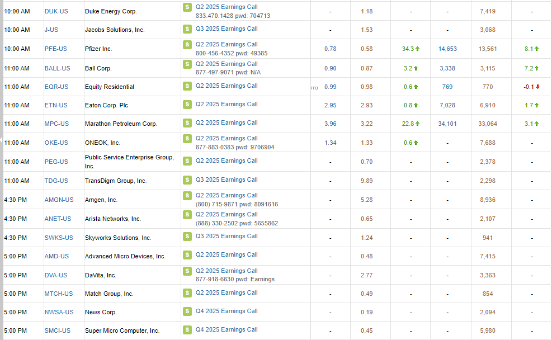The height and width of the screenshot is (340, 552).
Task: Click the green dollar icon in News Corp. row
Action: point(187,311)
